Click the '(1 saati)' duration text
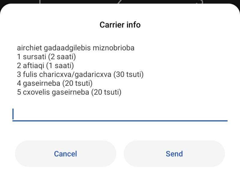Image resolution: width=240 pixels, height=180 pixels. 60,65
